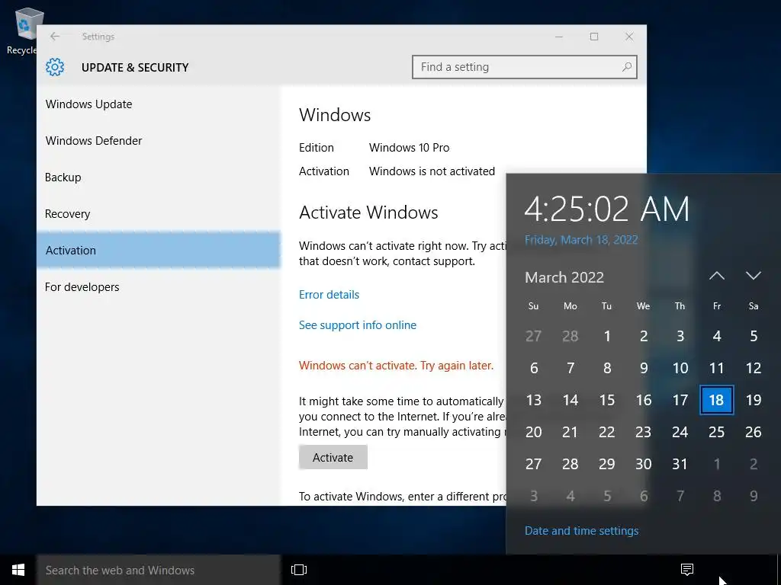Select March 15 in the calendar
The height and width of the screenshot is (585, 781).
[606, 400]
